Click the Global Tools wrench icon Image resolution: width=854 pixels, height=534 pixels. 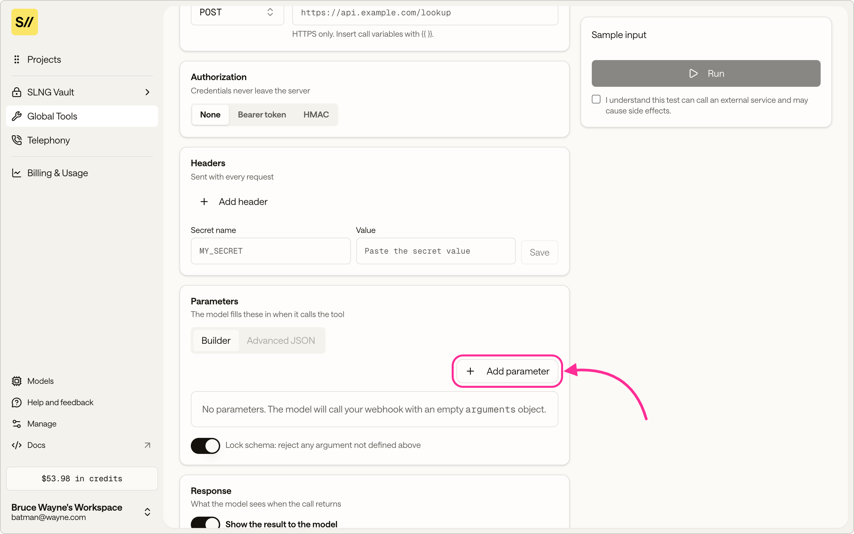click(x=17, y=116)
